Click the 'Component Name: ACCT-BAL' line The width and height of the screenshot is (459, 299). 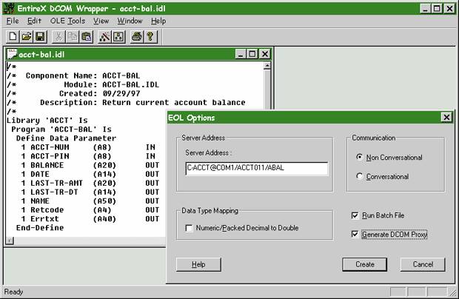tap(73, 75)
